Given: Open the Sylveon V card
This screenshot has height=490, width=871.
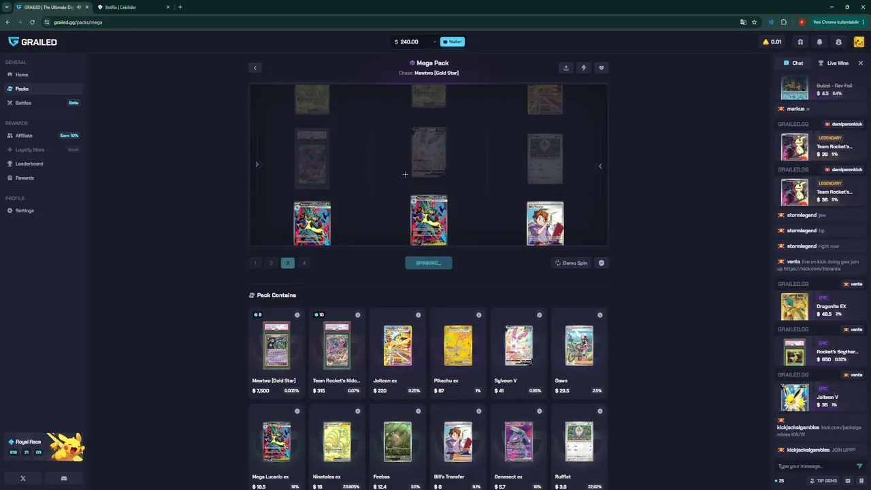Looking at the screenshot, I should [x=519, y=353].
